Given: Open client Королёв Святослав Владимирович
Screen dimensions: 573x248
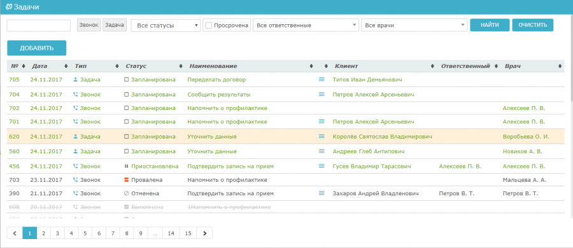Looking at the screenshot, I should (x=383, y=137).
